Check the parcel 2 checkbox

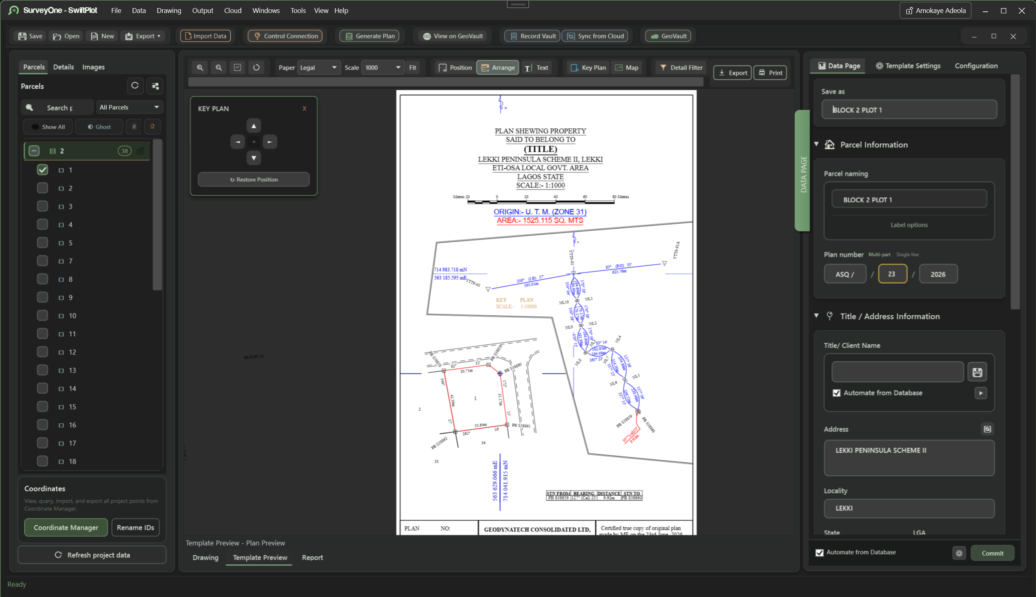click(x=42, y=188)
